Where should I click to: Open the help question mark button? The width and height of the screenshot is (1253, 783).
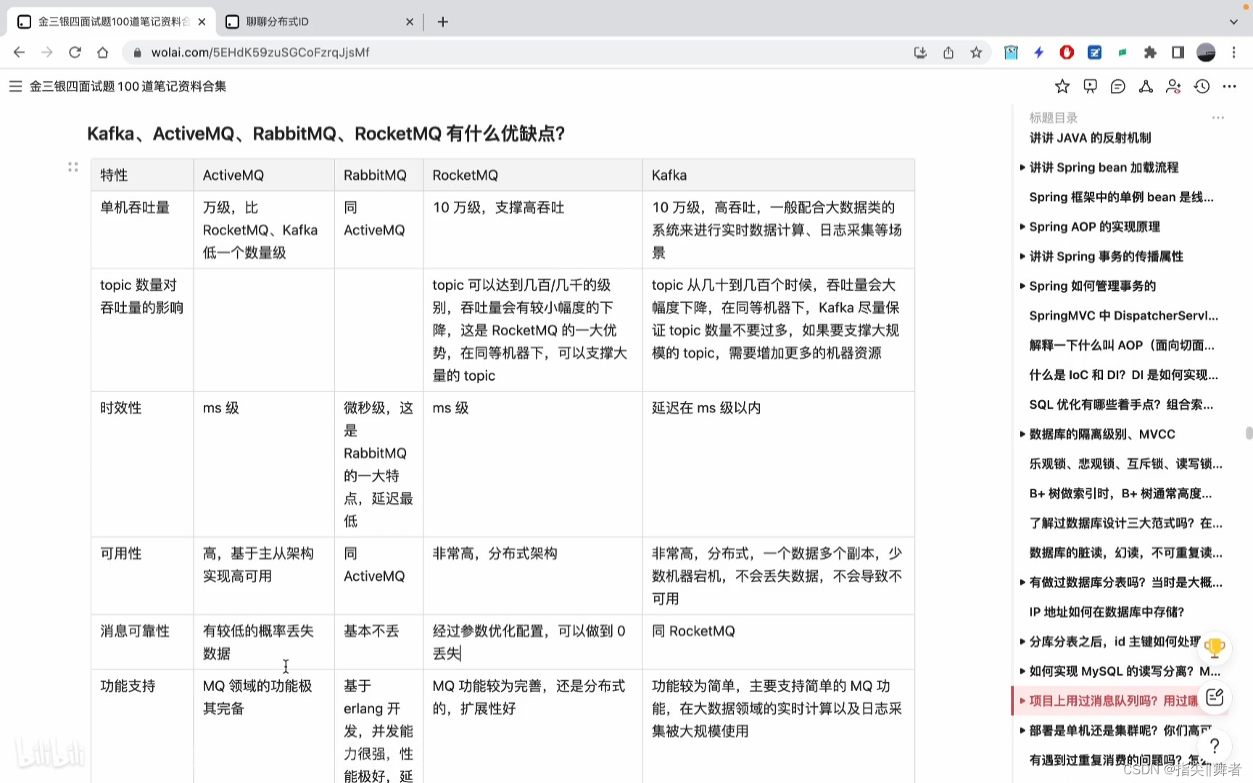1215,746
